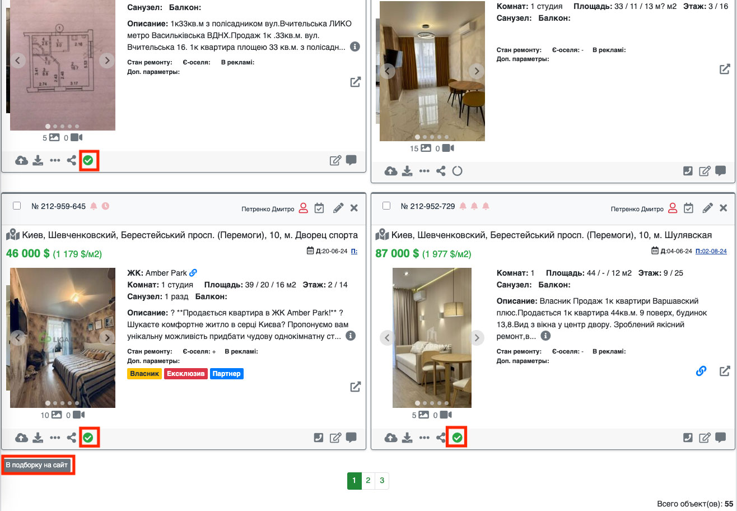Go to page 2 of results

tap(368, 481)
